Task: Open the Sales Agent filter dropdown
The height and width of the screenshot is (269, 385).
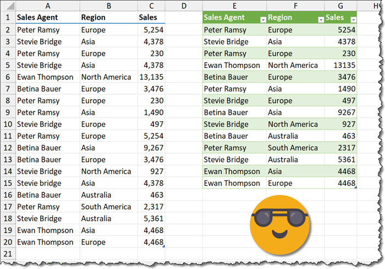Action: click(262, 19)
